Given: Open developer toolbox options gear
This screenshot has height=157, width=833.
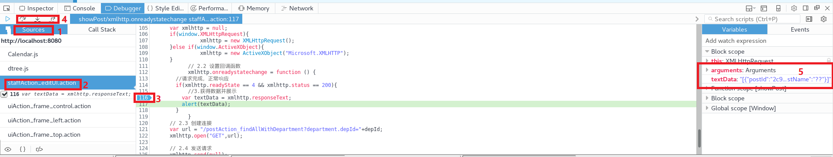Looking at the screenshot, I should [794, 8].
